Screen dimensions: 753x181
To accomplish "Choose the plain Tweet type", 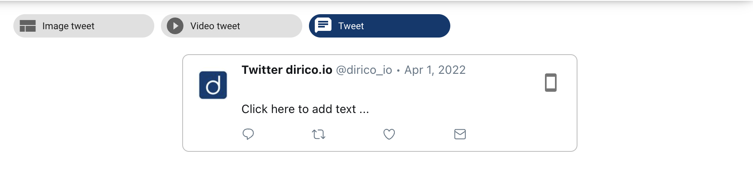I will [x=379, y=26].
